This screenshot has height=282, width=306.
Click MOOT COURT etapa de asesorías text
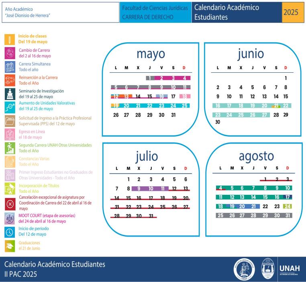(47, 219)
